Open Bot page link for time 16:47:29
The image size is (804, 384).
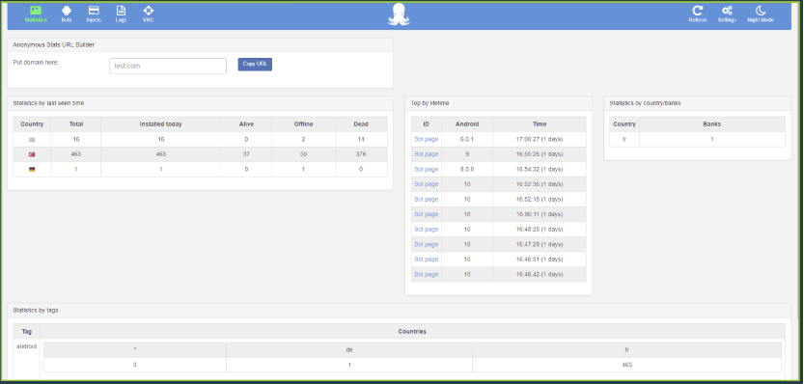[426, 244]
